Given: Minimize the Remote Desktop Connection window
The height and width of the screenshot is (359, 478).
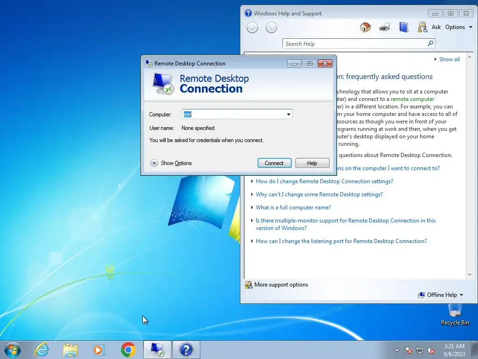Looking at the screenshot, I should [294, 63].
